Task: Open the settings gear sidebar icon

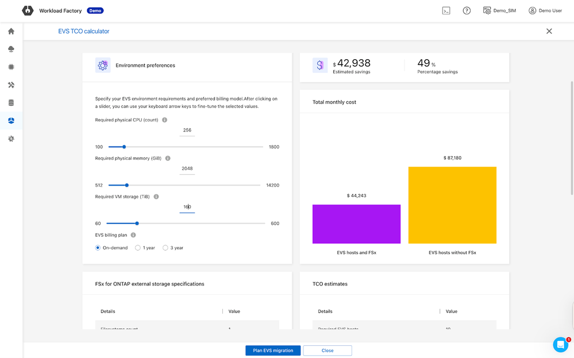Action: [11, 139]
